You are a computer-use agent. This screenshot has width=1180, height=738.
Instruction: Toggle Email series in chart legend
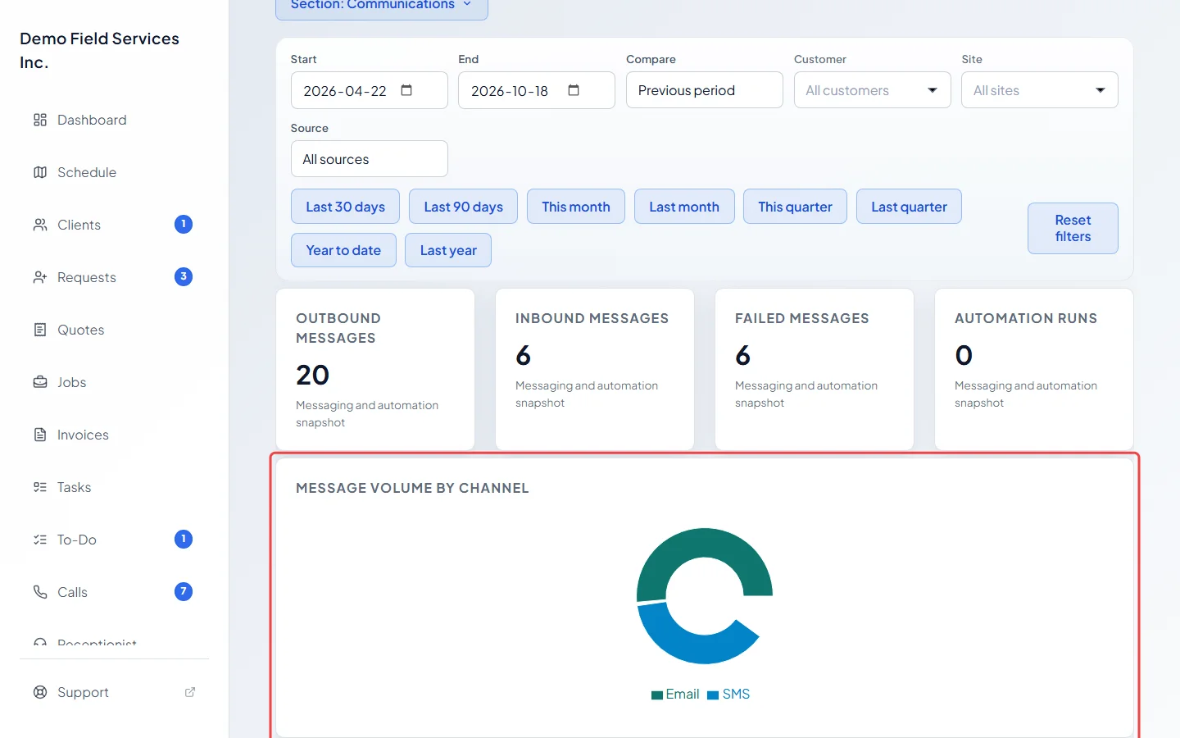(x=675, y=695)
